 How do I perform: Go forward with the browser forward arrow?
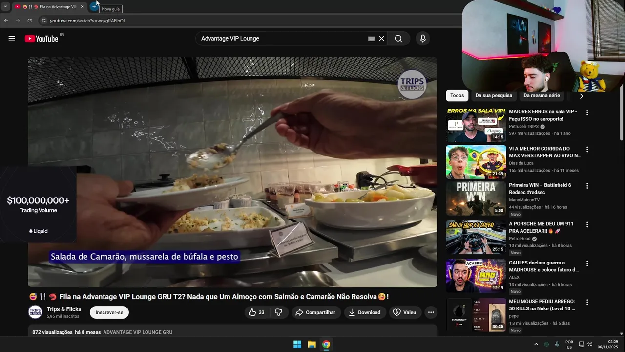[18, 21]
